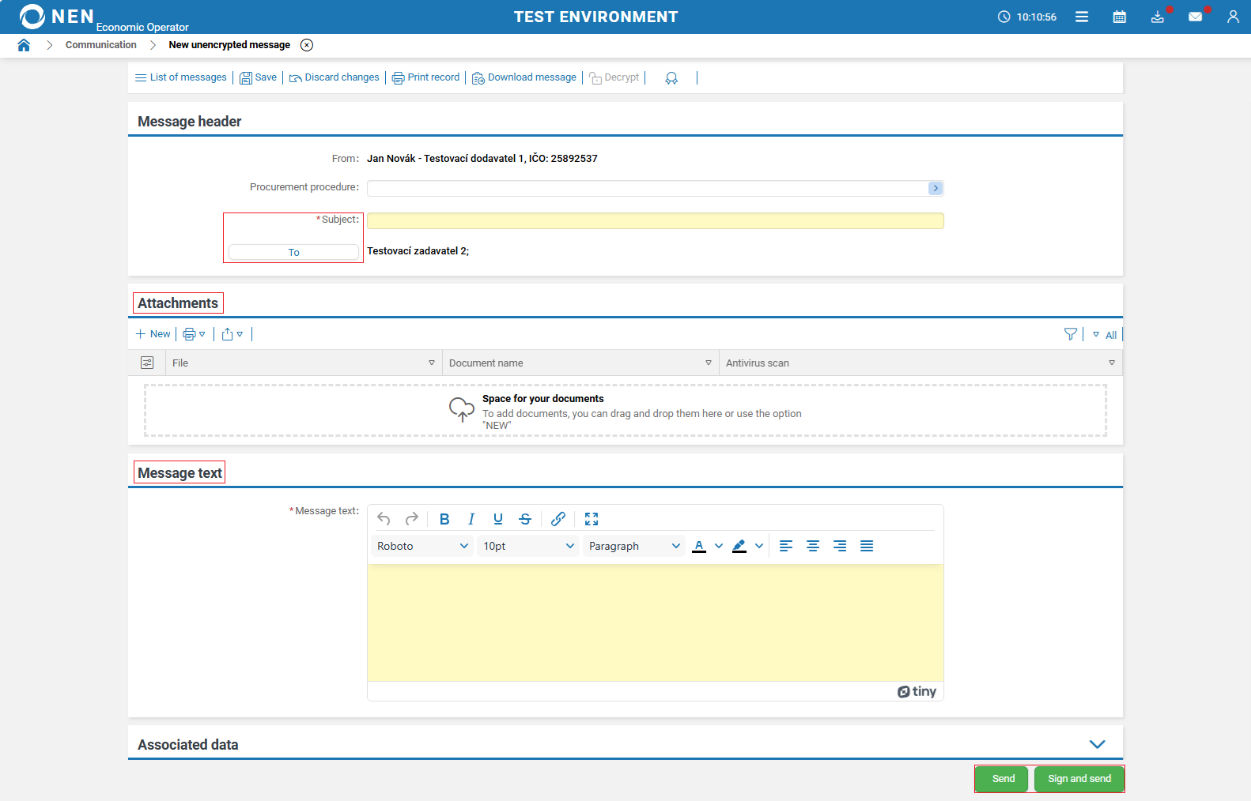The width and height of the screenshot is (1251, 801).
Task: Open the hamburger menu in header
Action: (x=1081, y=17)
